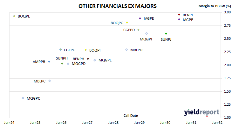Screen dimensions: 232x127
Task: Select the CGFPD data point marker
Action: [x=138, y=30]
